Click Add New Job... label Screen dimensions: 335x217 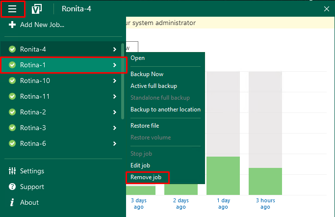[42, 25]
